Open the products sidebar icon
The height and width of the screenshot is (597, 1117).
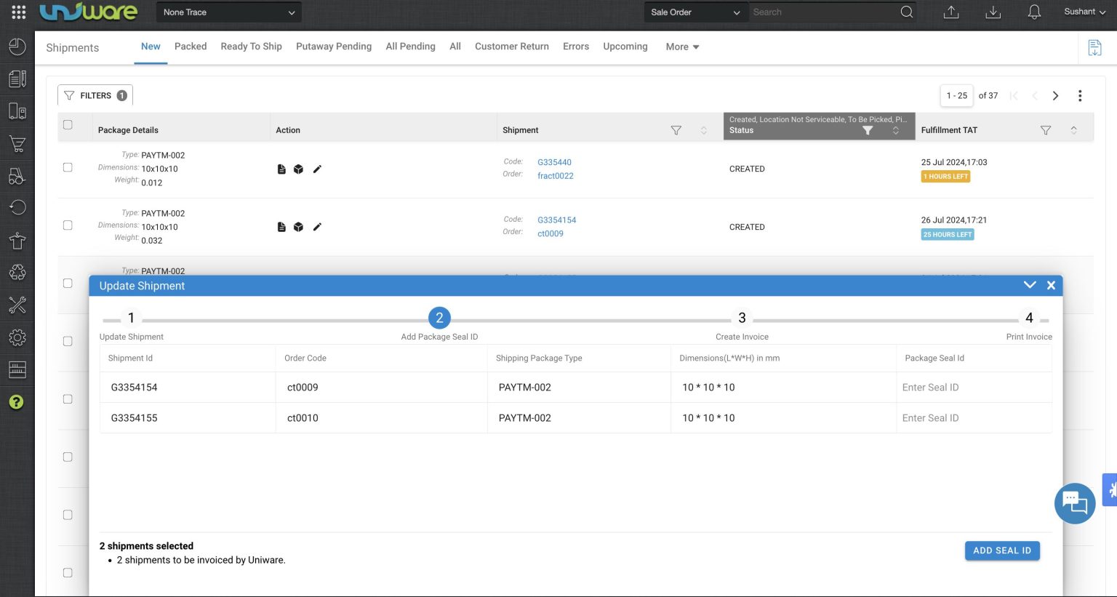click(17, 111)
